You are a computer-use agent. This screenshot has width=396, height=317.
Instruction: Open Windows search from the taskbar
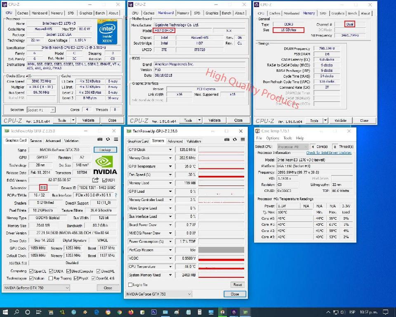[x=16, y=312]
